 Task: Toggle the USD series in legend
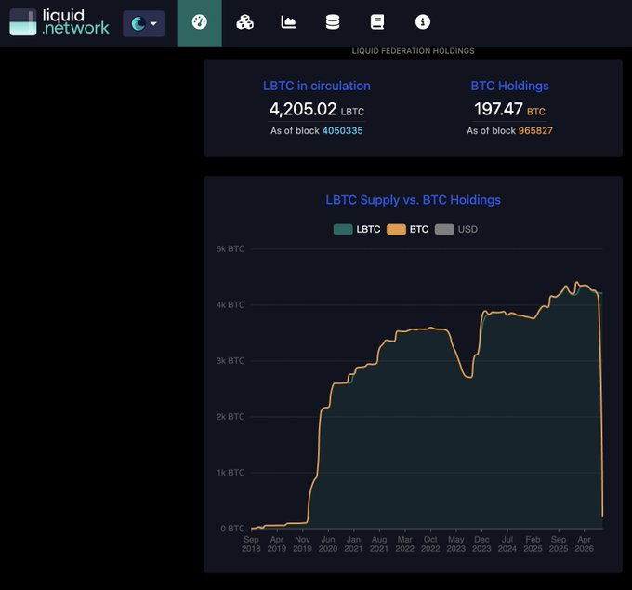[x=456, y=229]
